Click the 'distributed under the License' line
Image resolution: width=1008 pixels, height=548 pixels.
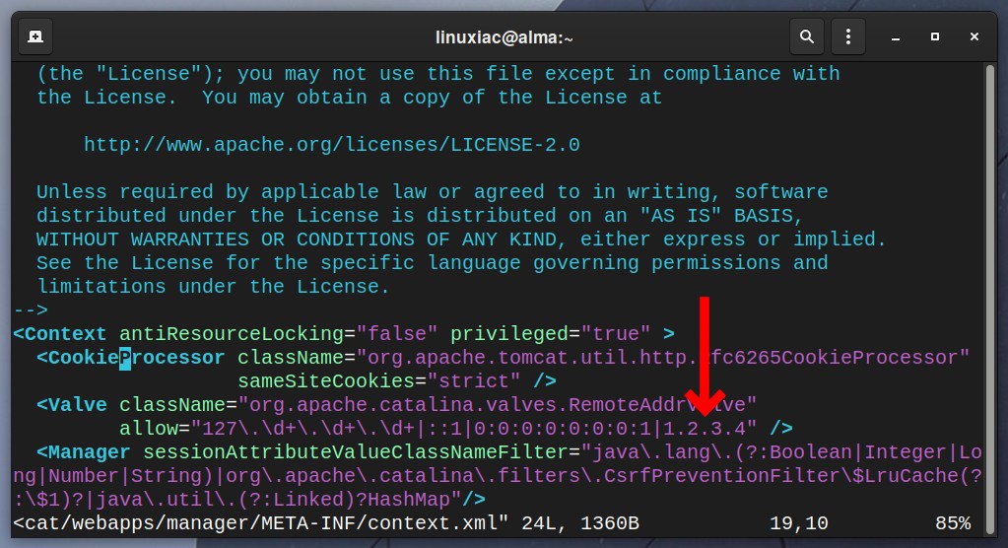coord(420,216)
